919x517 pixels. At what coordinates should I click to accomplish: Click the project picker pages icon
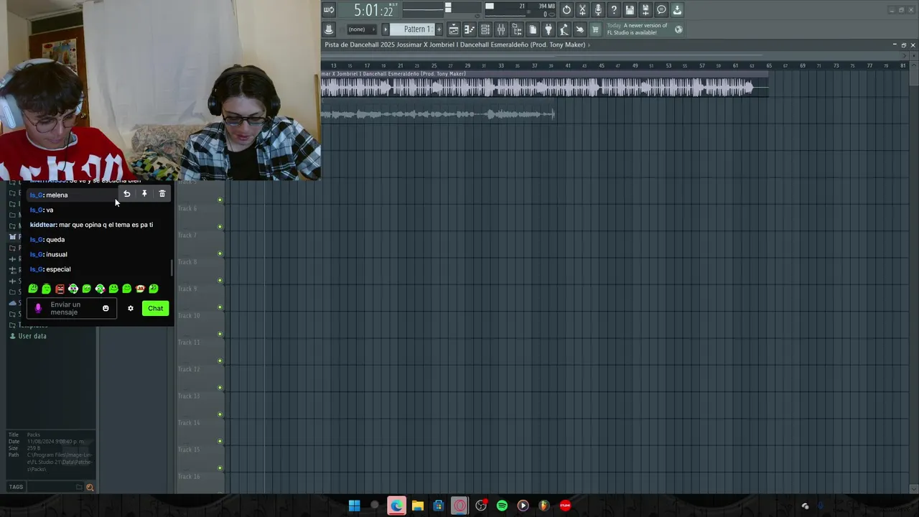coord(533,29)
